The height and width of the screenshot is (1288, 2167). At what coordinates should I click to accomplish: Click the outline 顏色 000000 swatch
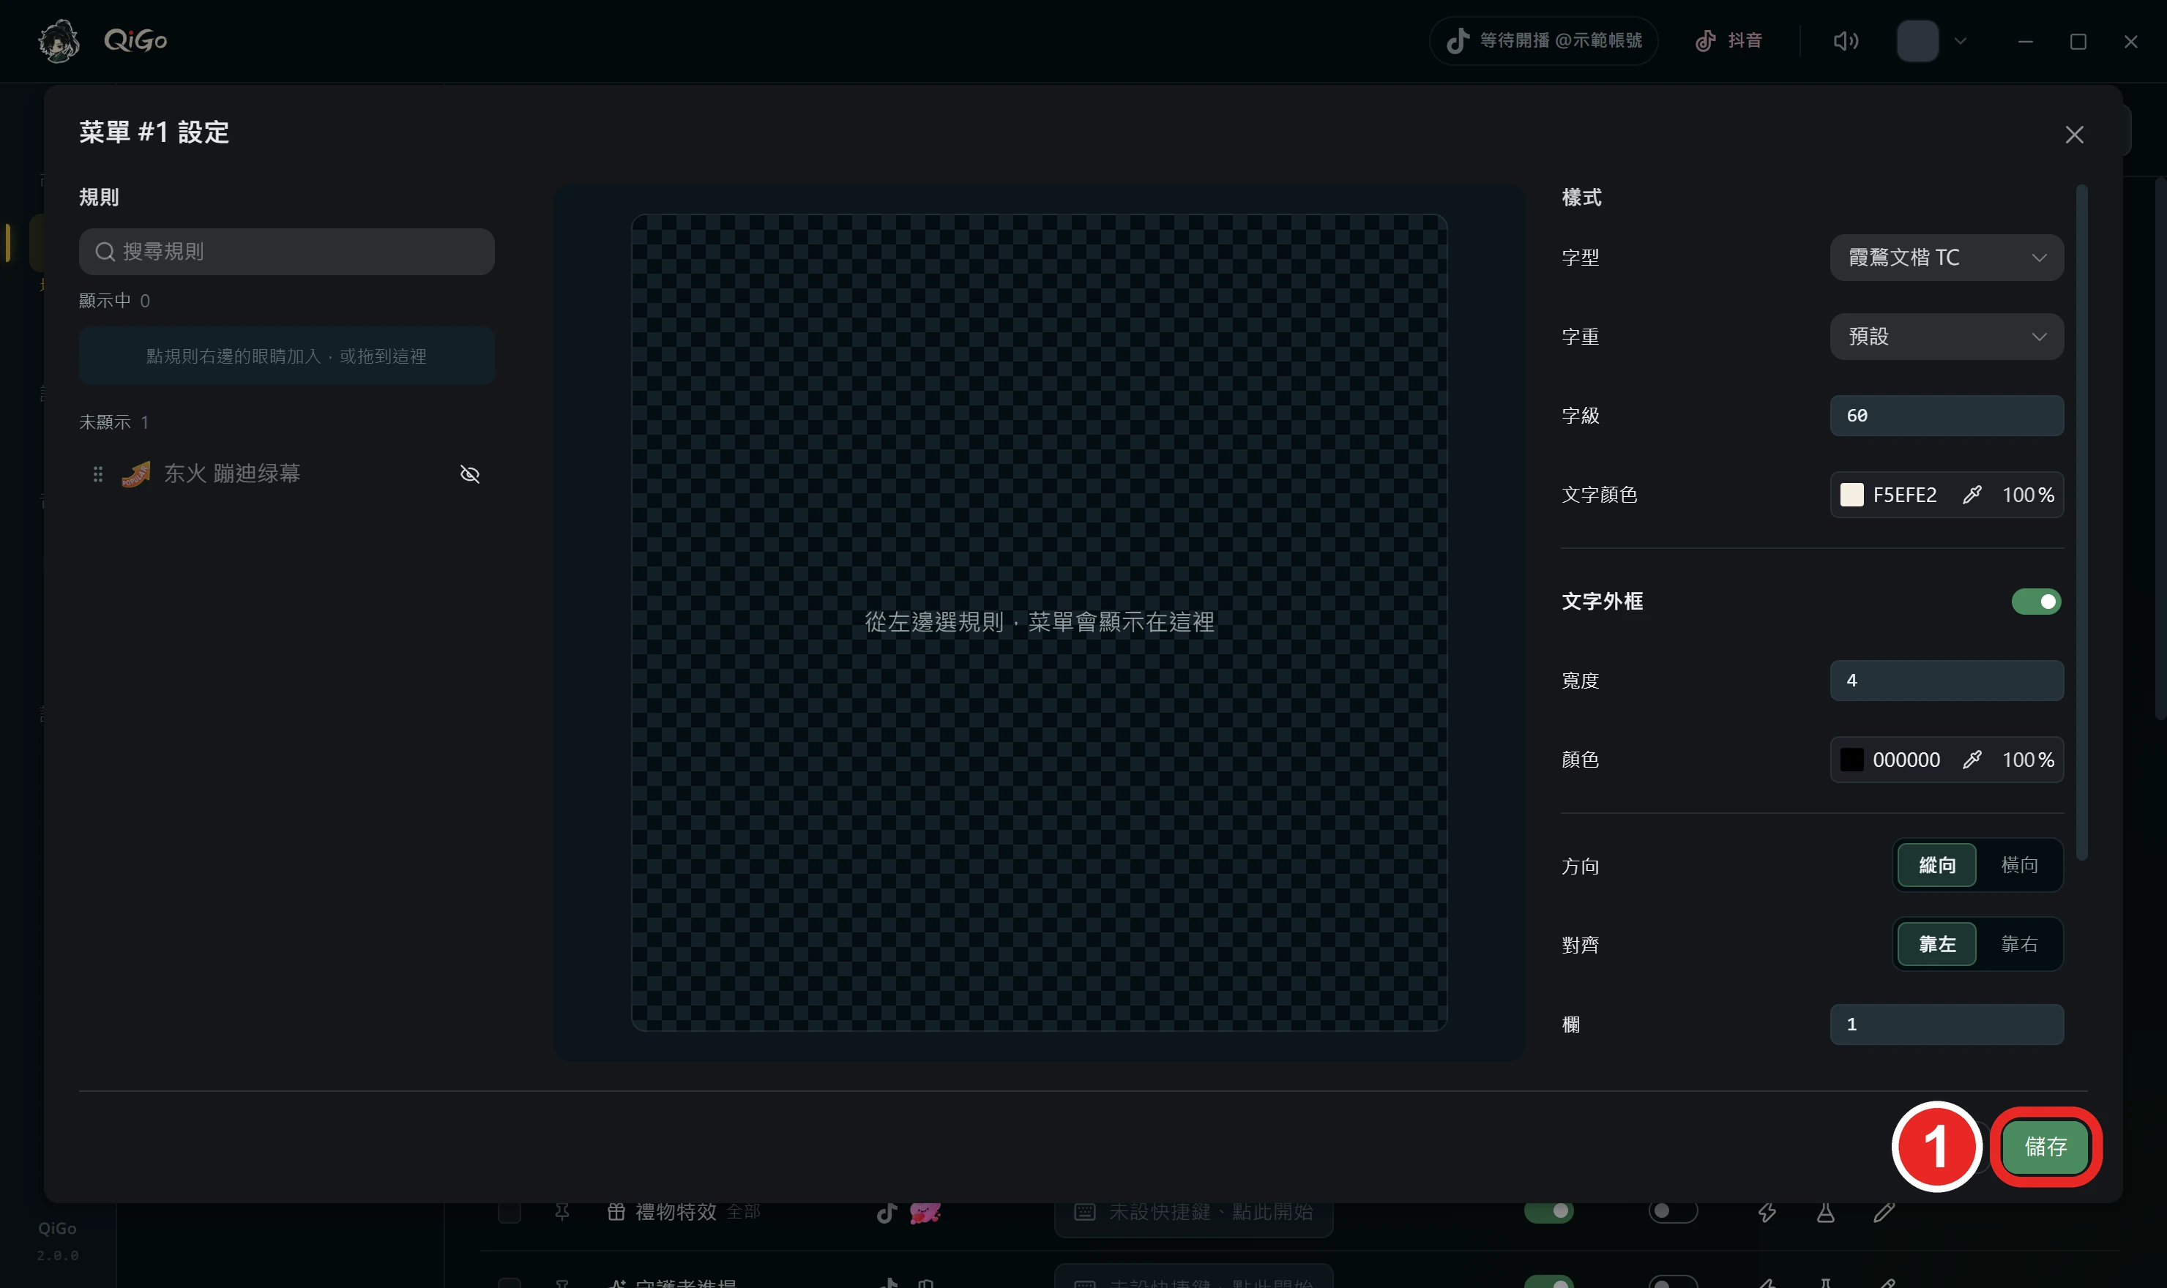(1851, 760)
